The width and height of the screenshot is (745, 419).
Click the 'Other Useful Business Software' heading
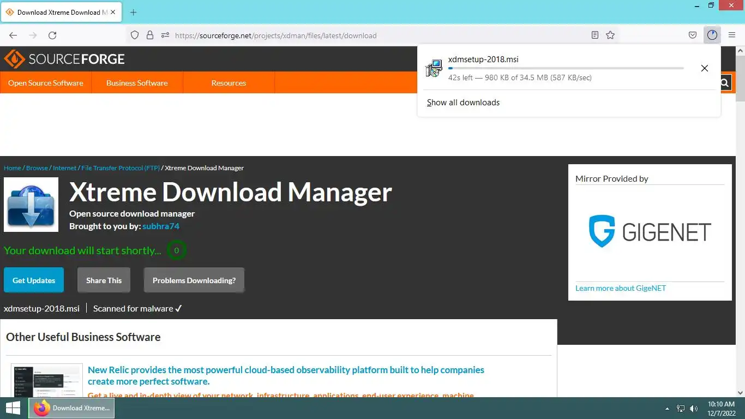pos(83,337)
